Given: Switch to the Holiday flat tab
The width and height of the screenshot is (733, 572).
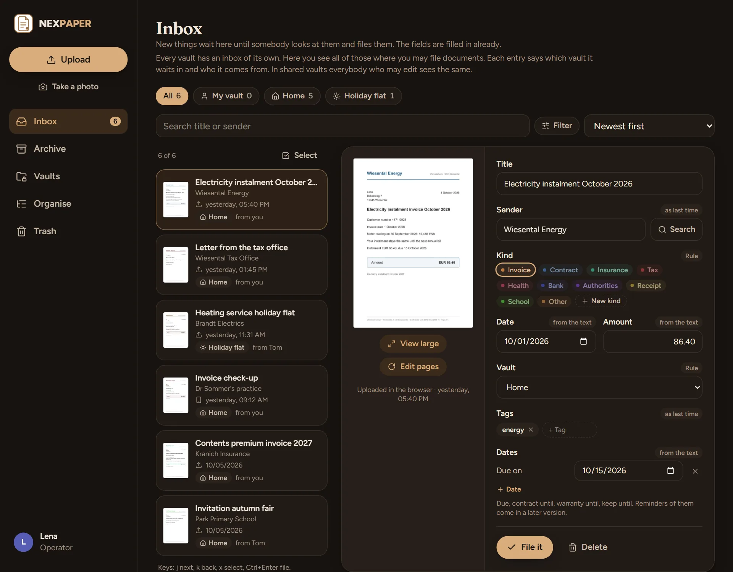Looking at the screenshot, I should click(x=363, y=96).
